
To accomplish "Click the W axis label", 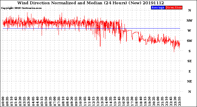I will point(189,31).
